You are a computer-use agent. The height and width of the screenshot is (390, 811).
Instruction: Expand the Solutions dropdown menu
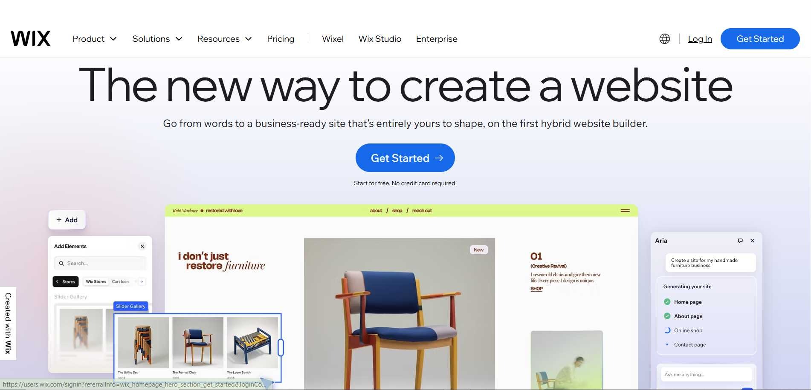[x=157, y=39]
